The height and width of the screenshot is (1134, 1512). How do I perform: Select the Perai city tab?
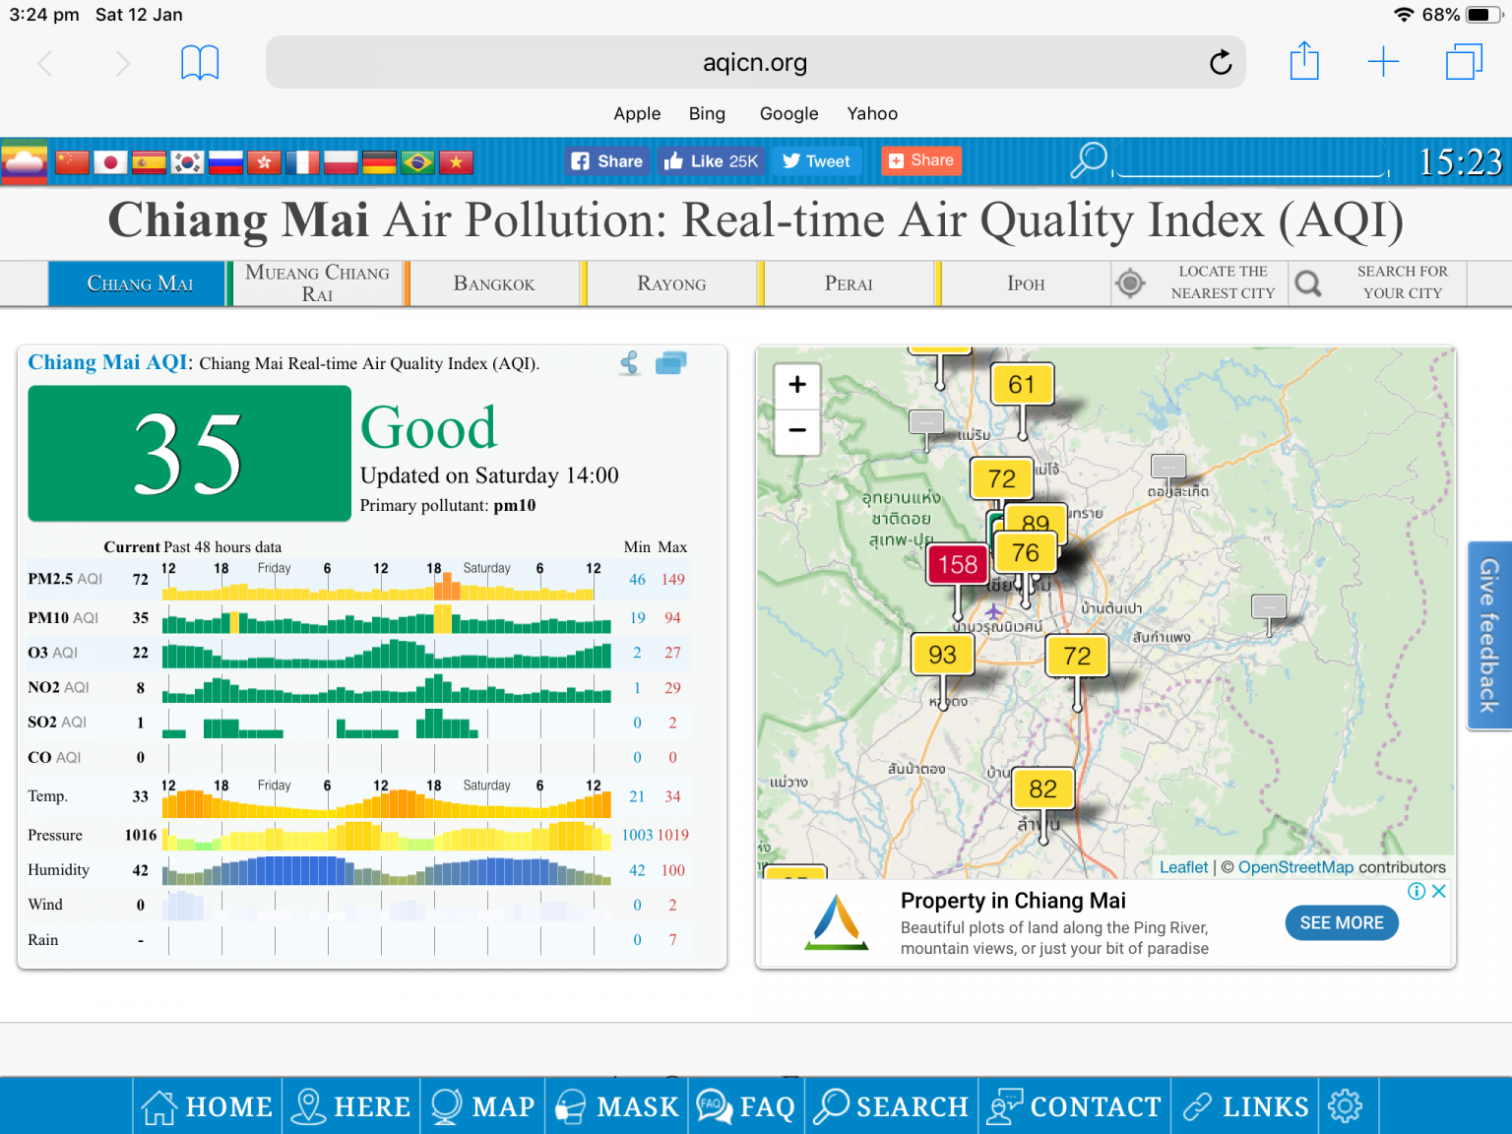[x=849, y=283]
